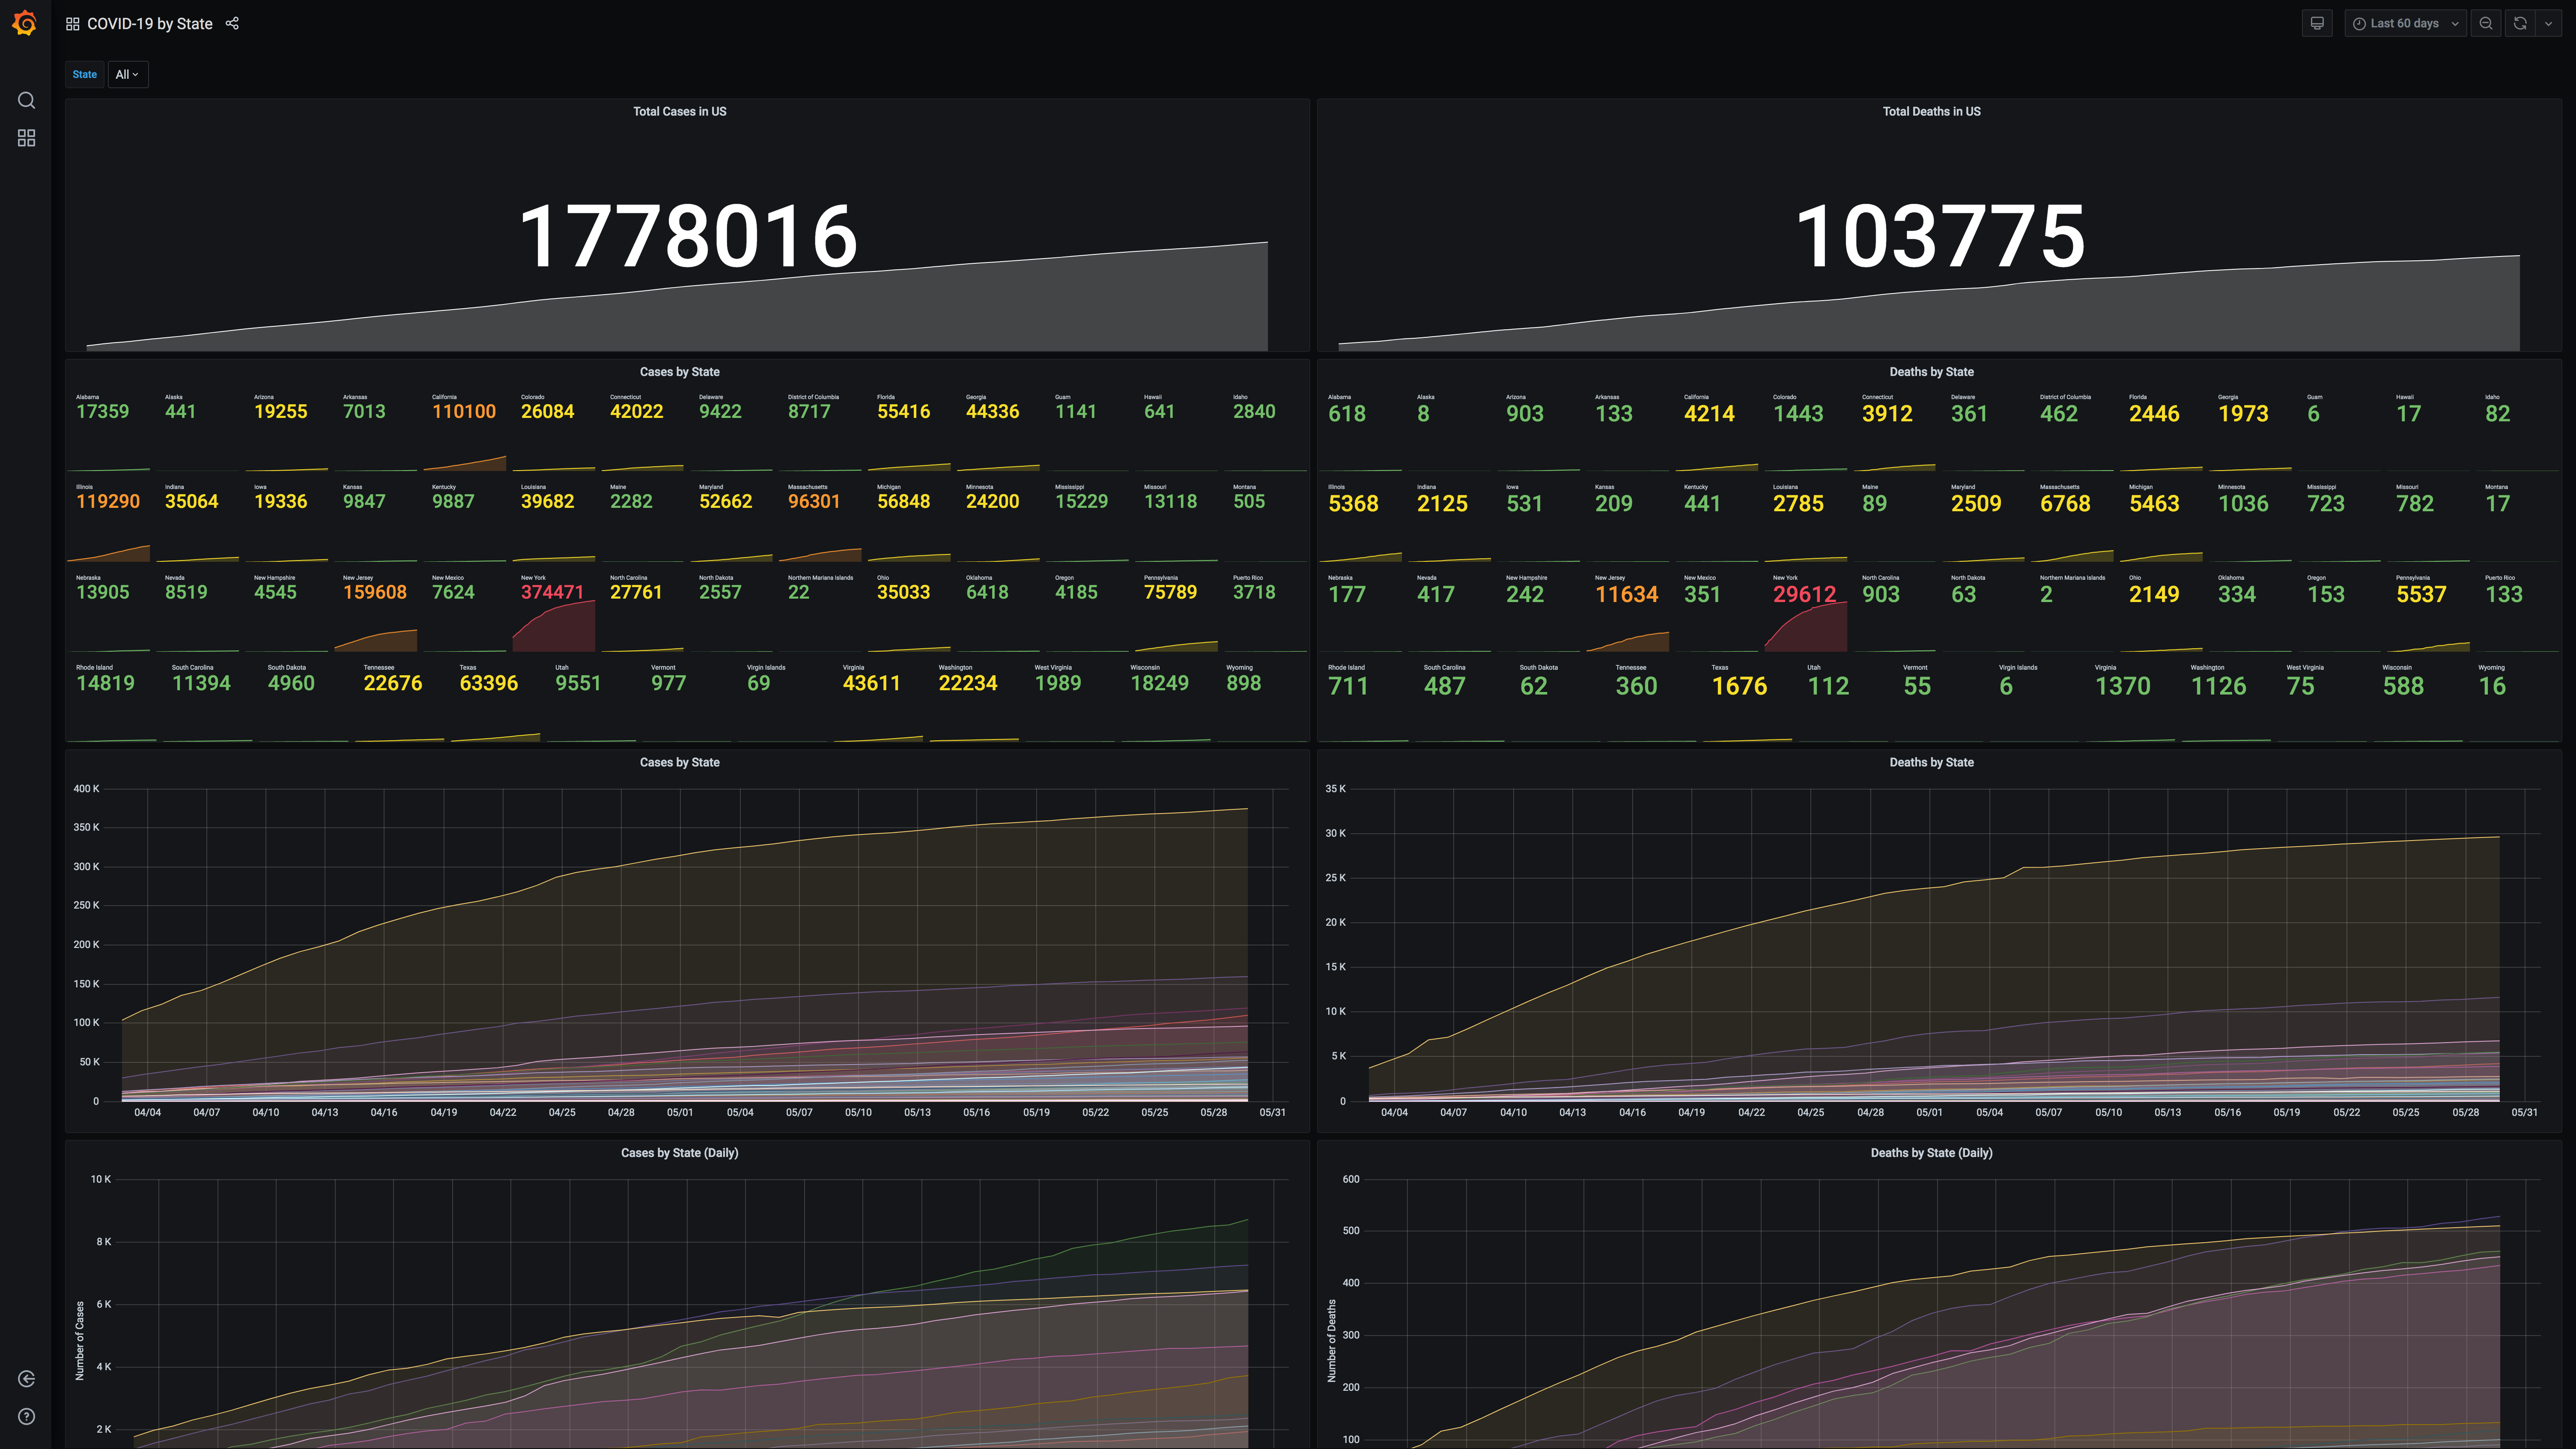Open the State variable All dropdown
Image resolution: width=2576 pixels, height=1449 pixels.
pyautogui.click(x=127, y=74)
